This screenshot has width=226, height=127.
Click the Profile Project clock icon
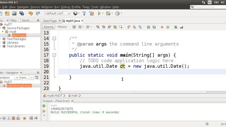[118, 13]
